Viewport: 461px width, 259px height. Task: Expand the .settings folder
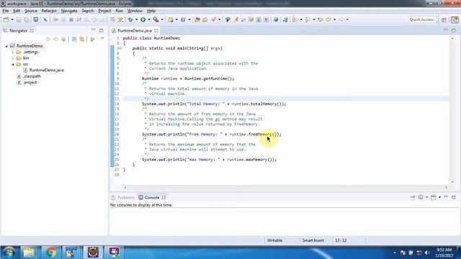pyautogui.click(x=13, y=53)
